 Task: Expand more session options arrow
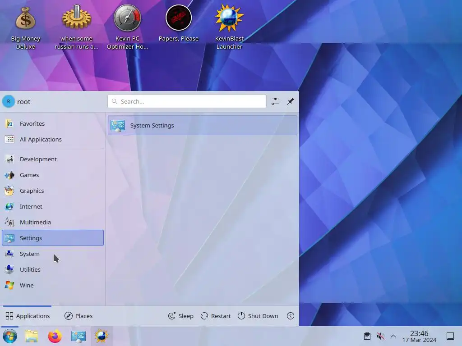tap(291, 316)
